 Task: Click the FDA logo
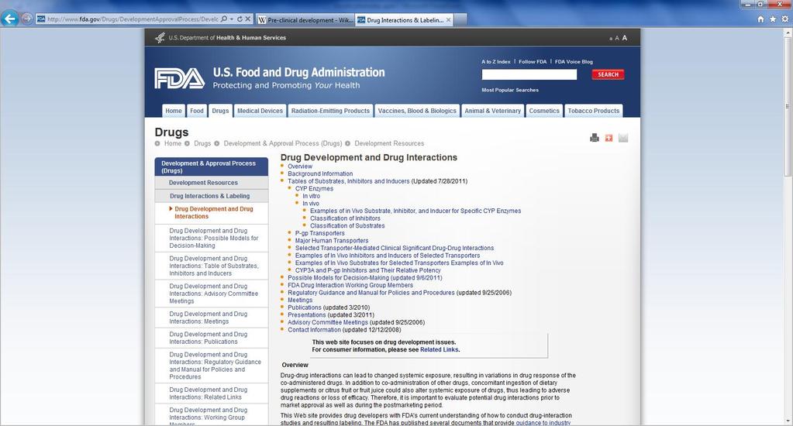click(180, 78)
